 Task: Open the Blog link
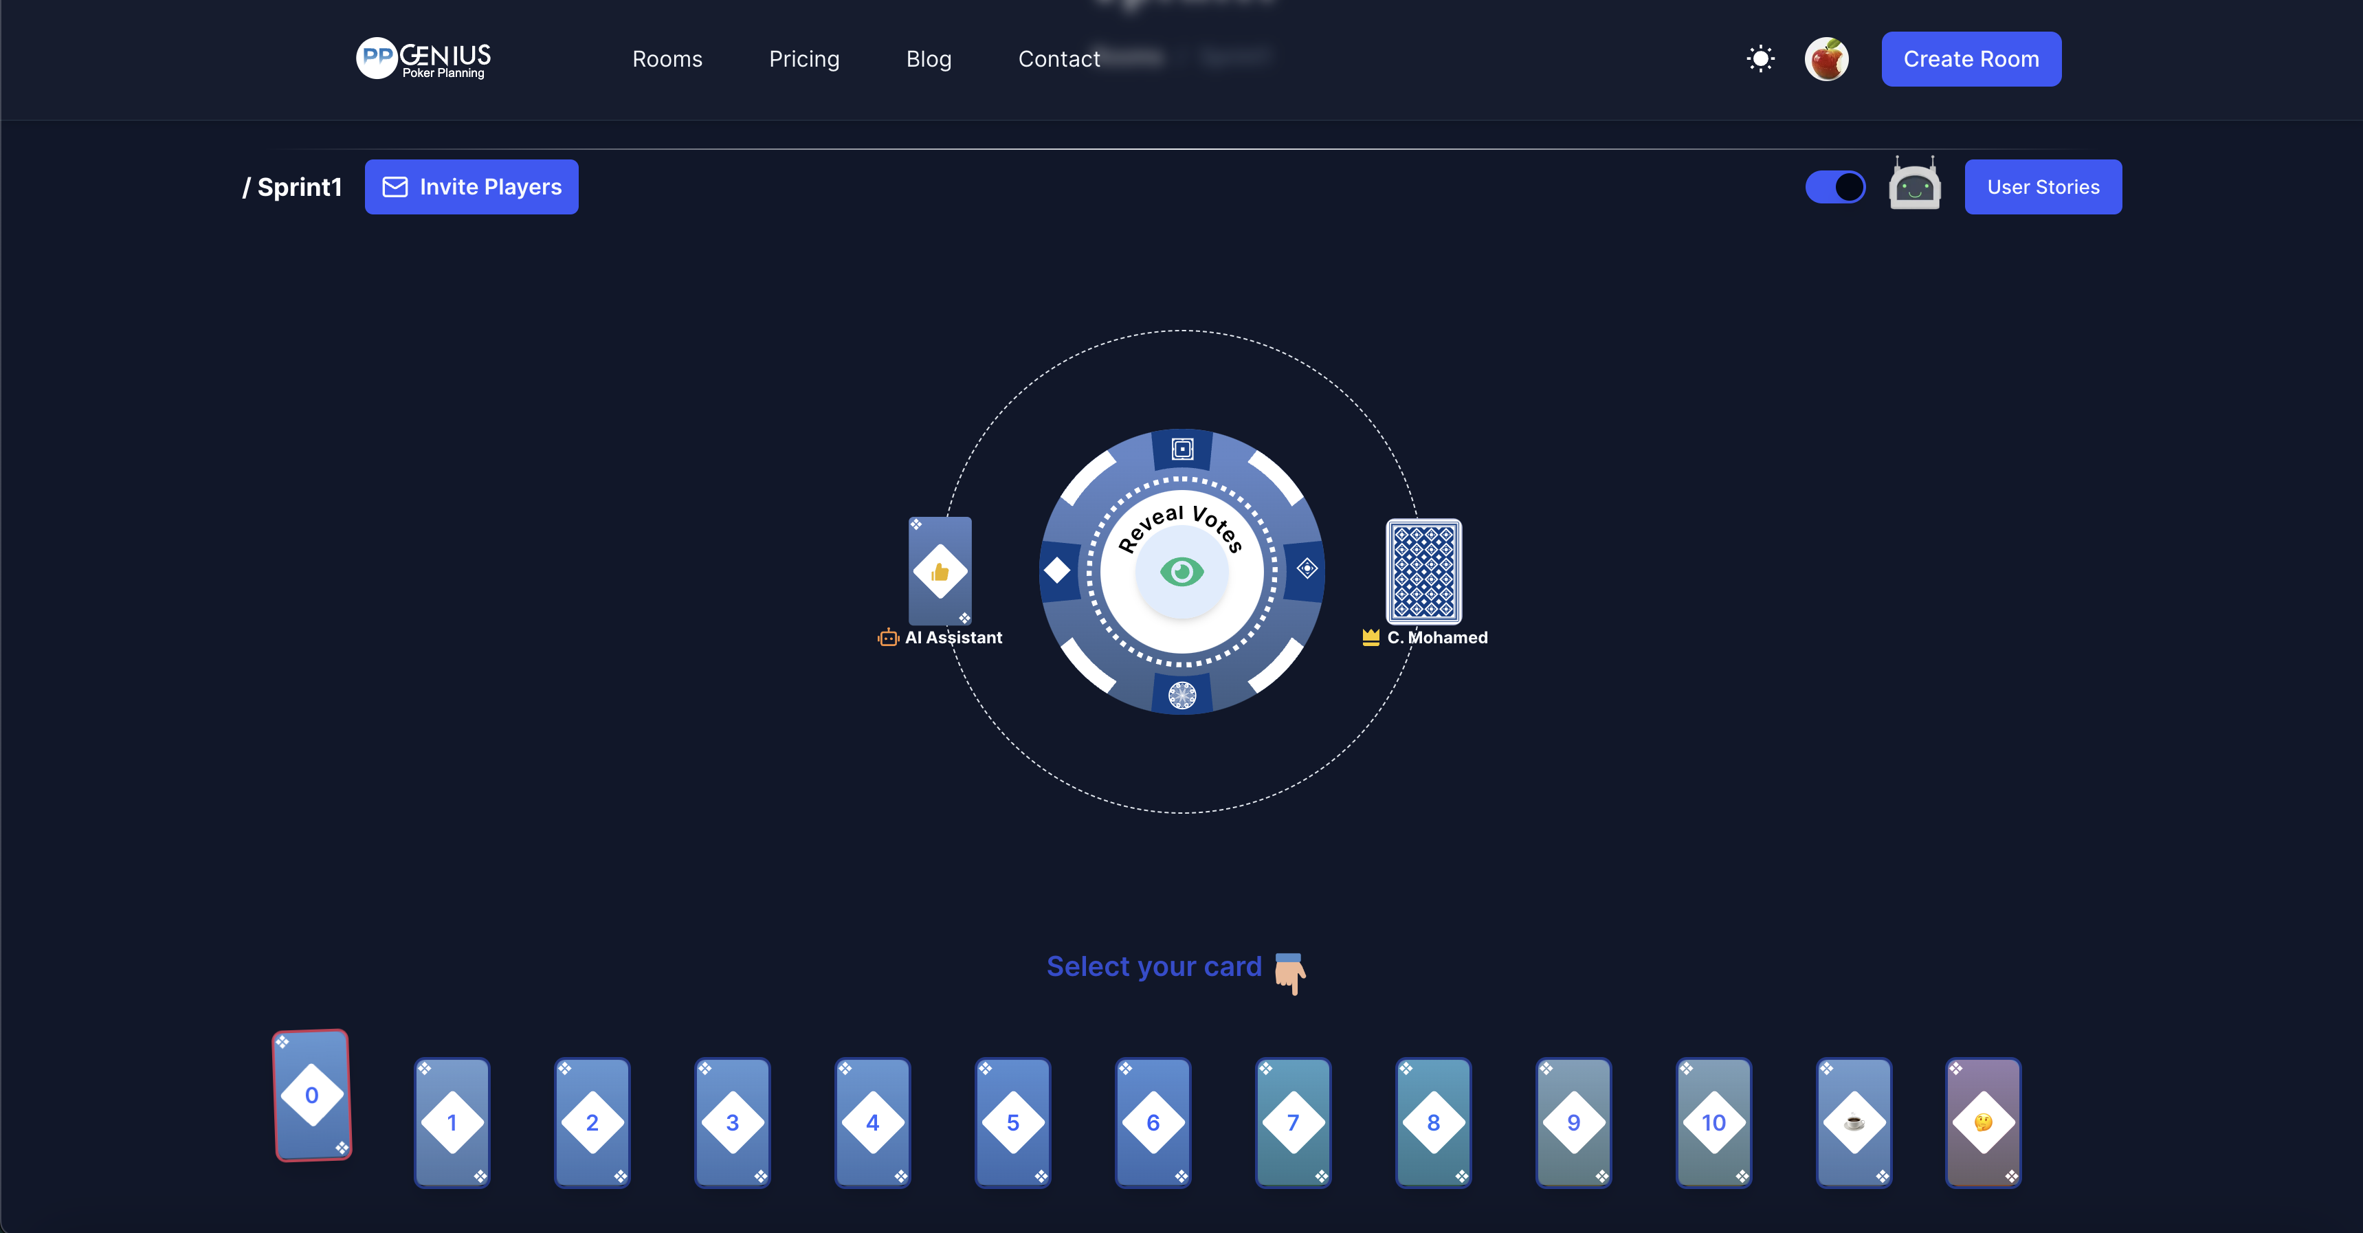click(x=929, y=58)
